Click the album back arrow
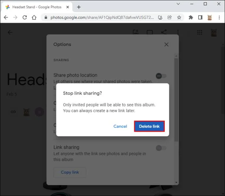 [10, 32]
